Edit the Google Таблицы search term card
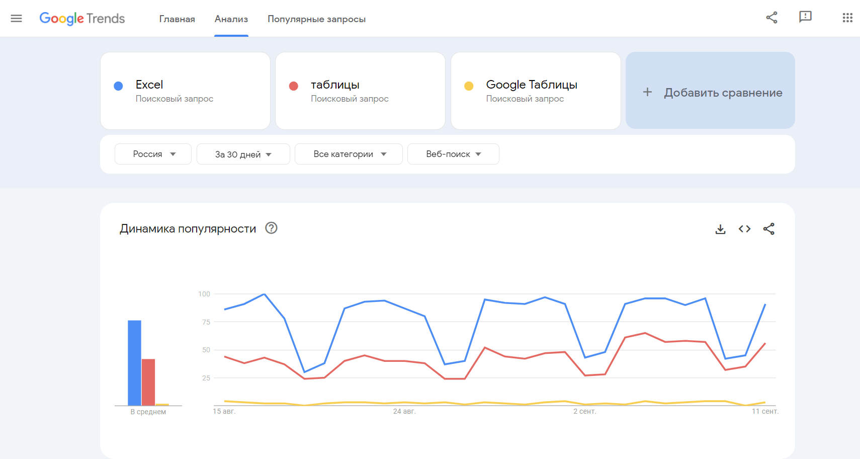The image size is (860, 459). 536,91
